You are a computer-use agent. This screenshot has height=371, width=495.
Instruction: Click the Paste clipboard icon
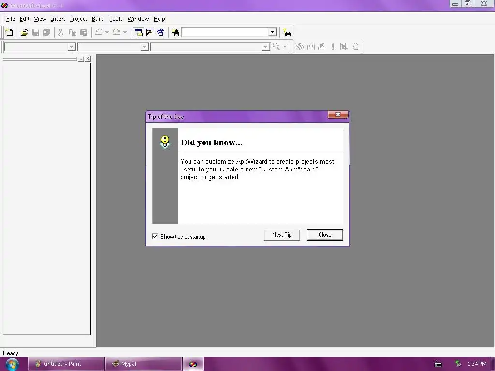pyautogui.click(x=84, y=32)
